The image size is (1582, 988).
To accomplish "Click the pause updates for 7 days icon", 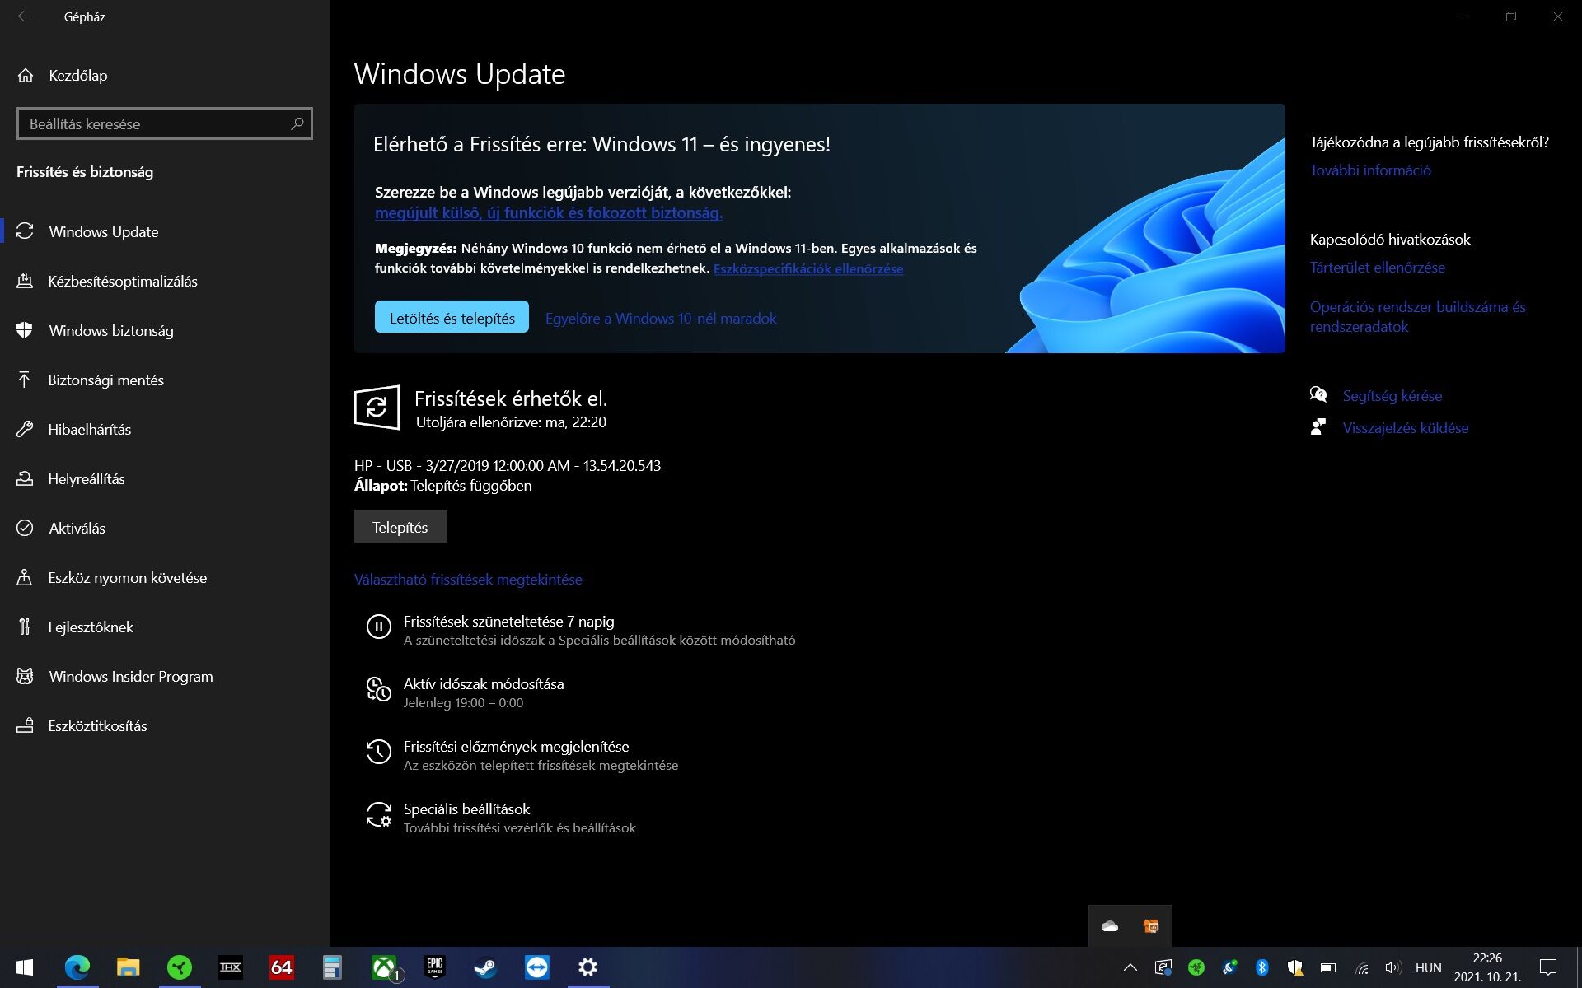I will (378, 627).
